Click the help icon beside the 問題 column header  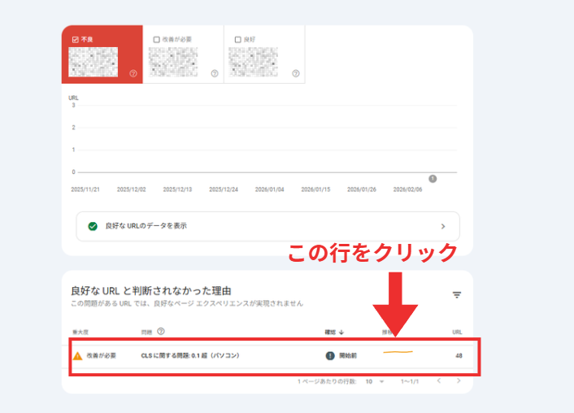point(161,332)
